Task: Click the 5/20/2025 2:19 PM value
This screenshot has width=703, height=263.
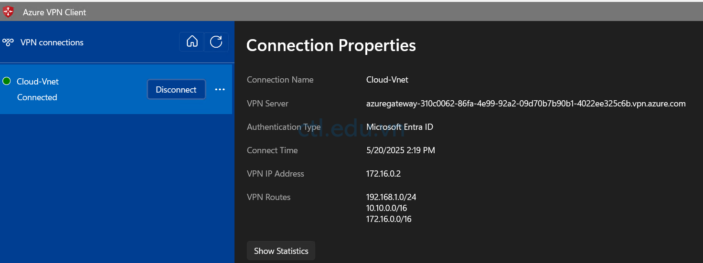Action: click(x=401, y=150)
